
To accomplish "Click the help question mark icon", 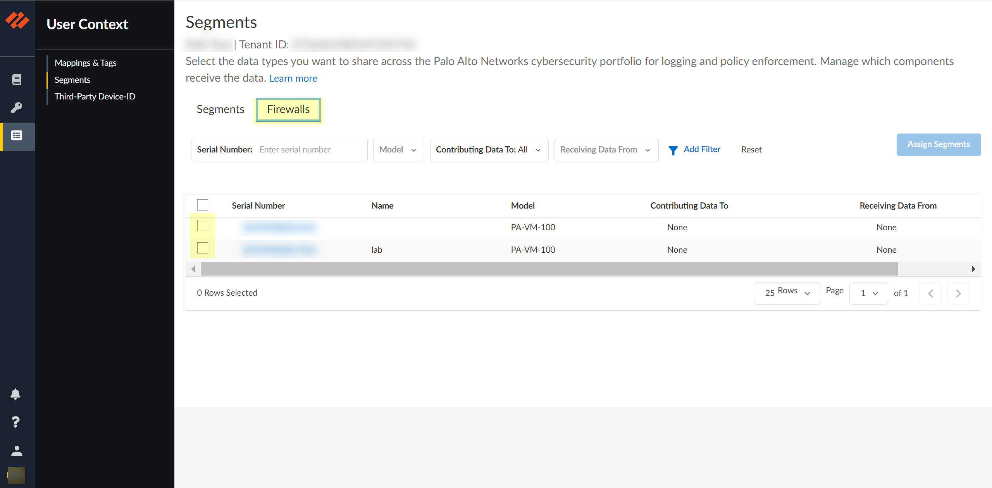I will (x=15, y=422).
